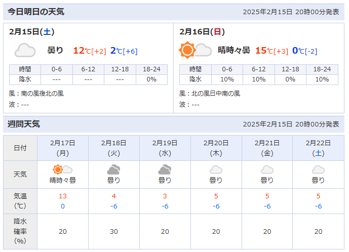The height and width of the screenshot is (252, 349).
Task: Click the 降水確率 row label
Action: (x=20, y=231)
